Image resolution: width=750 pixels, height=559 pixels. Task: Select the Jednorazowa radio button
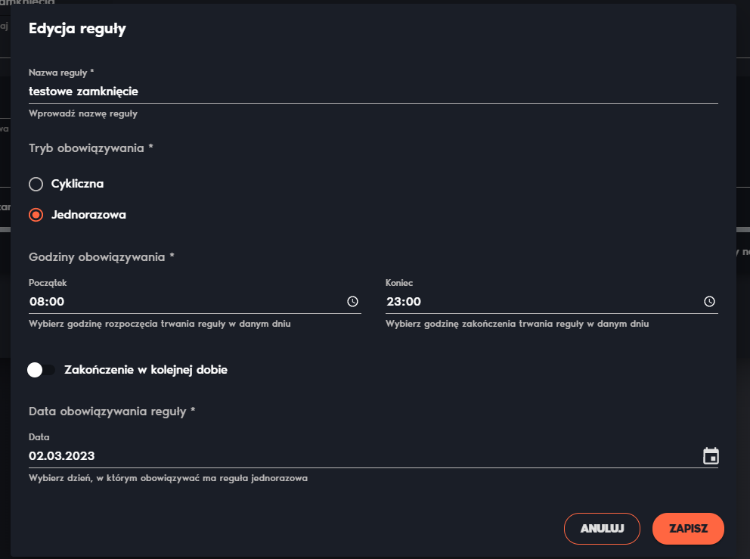click(x=36, y=215)
